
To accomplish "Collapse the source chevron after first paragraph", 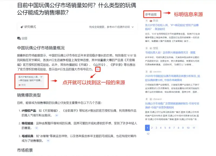I will point(98,69).
